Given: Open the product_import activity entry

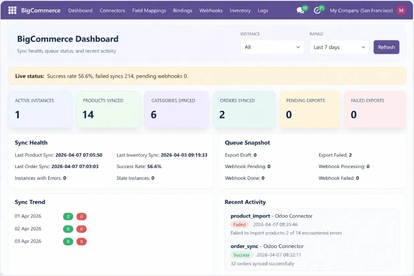Looking at the screenshot, I should point(271,216).
